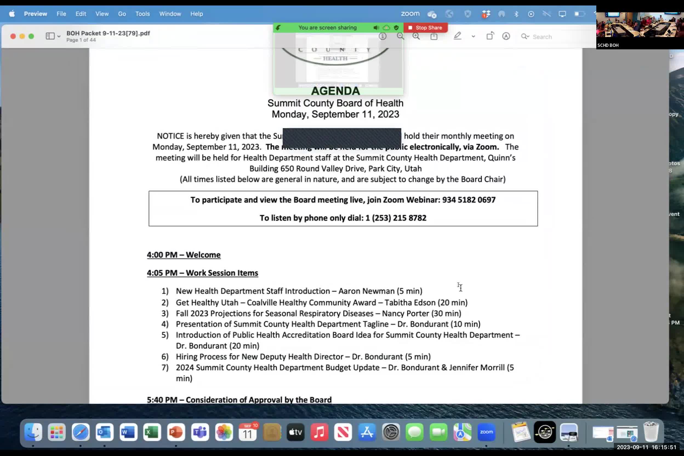Click green security shield in sharing bar

pos(396,28)
